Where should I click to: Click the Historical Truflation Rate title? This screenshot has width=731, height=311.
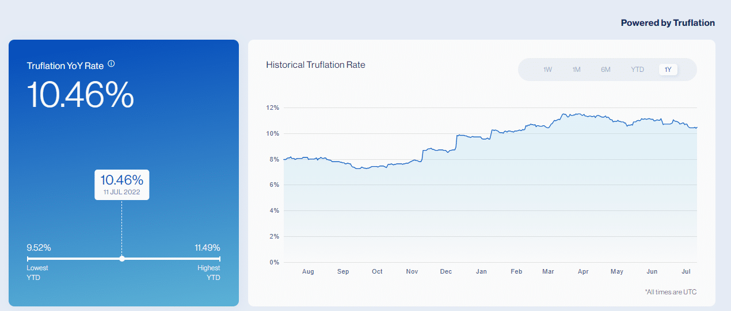point(315,65)
